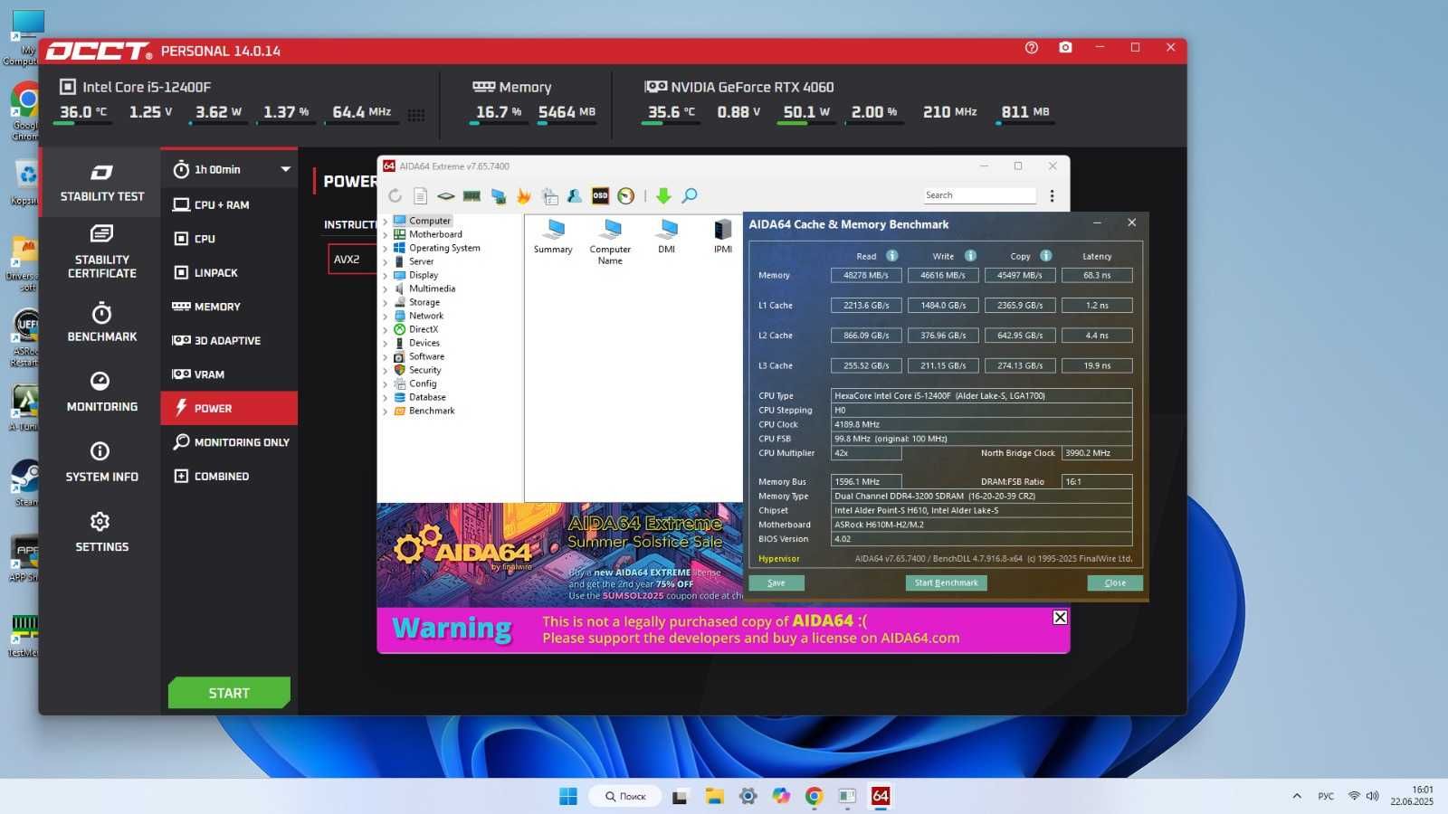The height and width of the screenshot is (814, 1448).
Task: Open the Windows Start menu
Action: [568, 796]
